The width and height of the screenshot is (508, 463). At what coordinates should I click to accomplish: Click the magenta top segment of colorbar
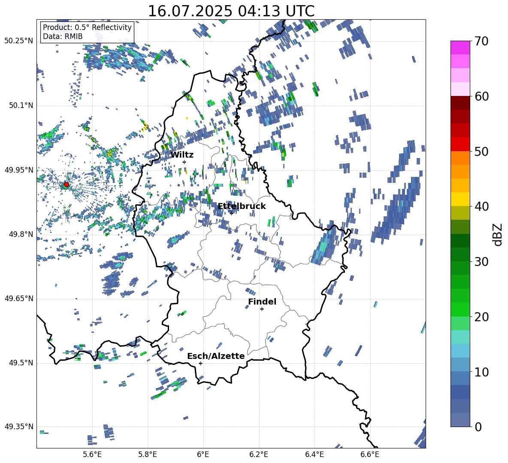(x=460, y=48)
